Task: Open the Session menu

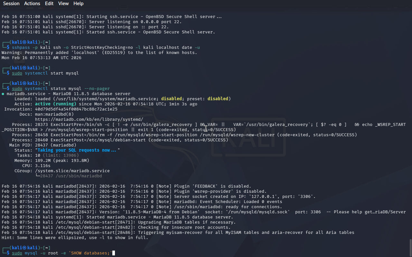Action: tap(11, 4)
